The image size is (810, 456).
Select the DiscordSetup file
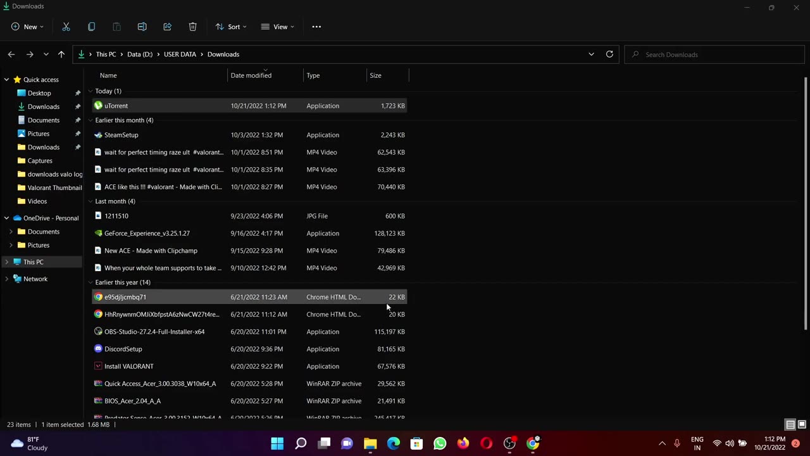(x=249, y=349)
